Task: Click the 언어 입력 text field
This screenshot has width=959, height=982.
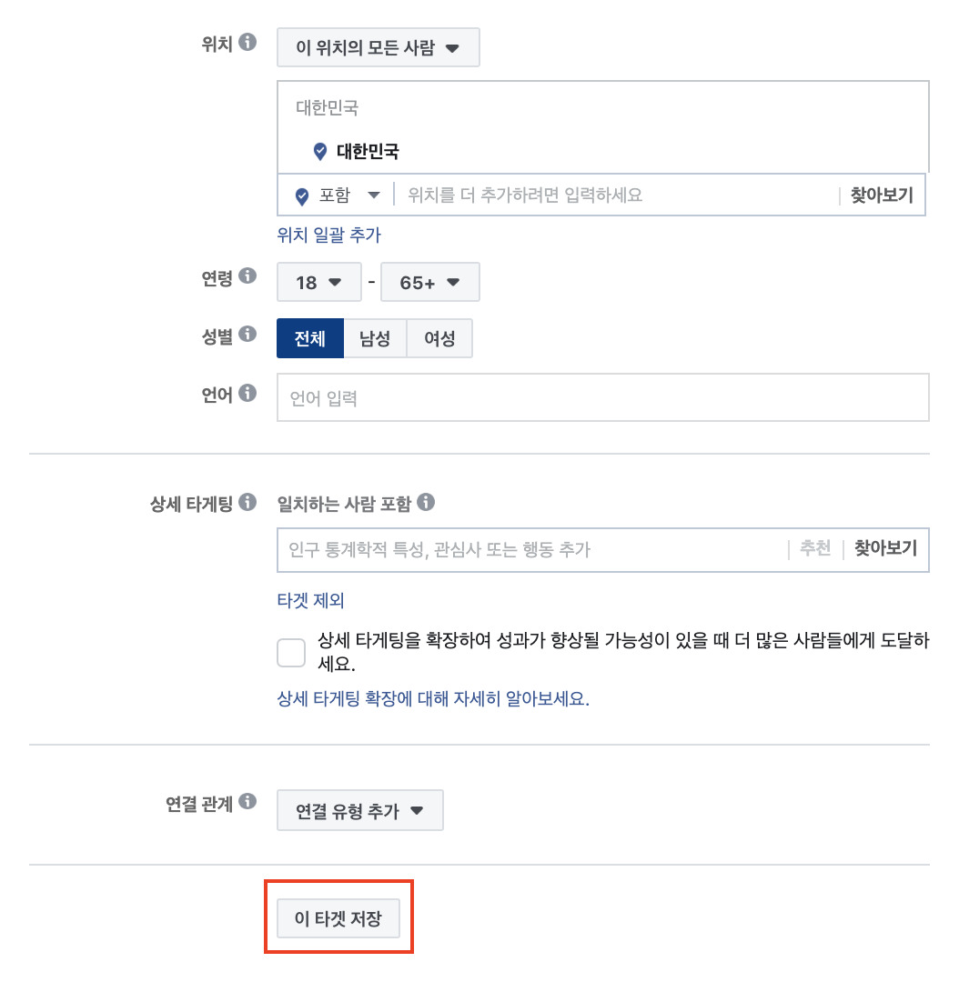Action: coord(603,397)
